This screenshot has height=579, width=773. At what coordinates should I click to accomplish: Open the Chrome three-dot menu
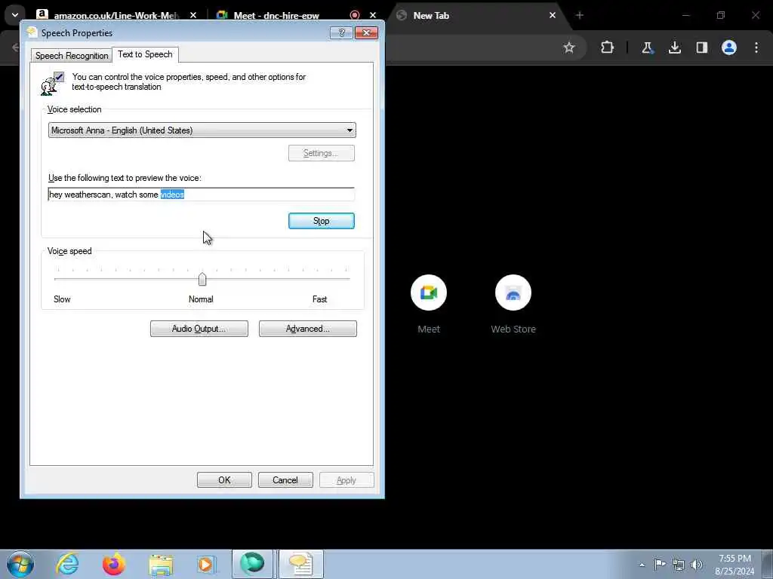tap(756, 47)
